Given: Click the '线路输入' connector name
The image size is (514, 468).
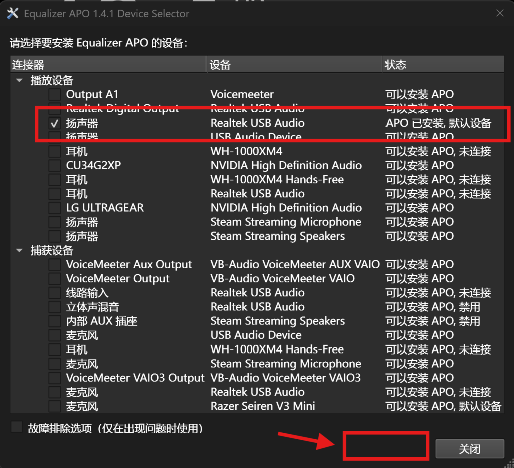Looking at the screenshot, I should pyautogui.click(x=87, y=293).
